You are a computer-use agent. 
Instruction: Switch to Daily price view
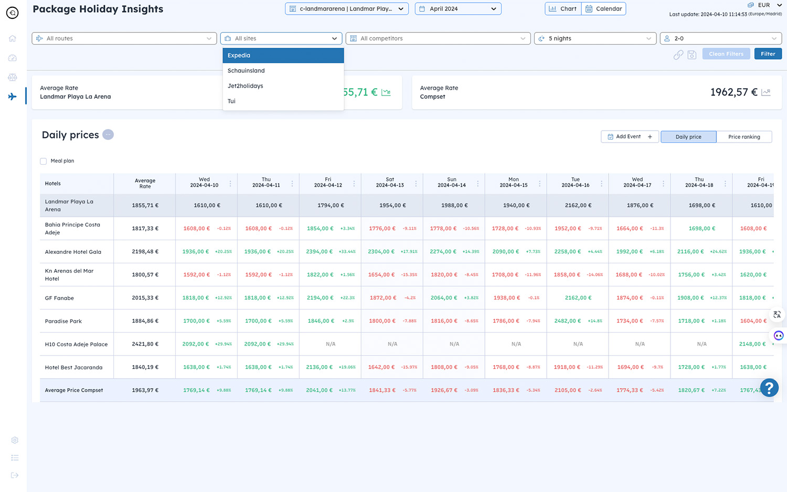tap(688, 137)
